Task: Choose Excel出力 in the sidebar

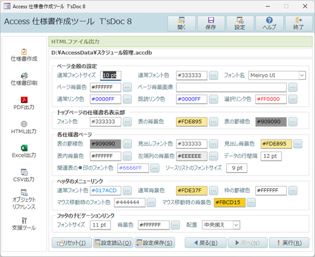Action: [24, 151]
